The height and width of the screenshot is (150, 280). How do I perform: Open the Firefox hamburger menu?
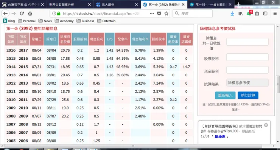coord(275,13)
